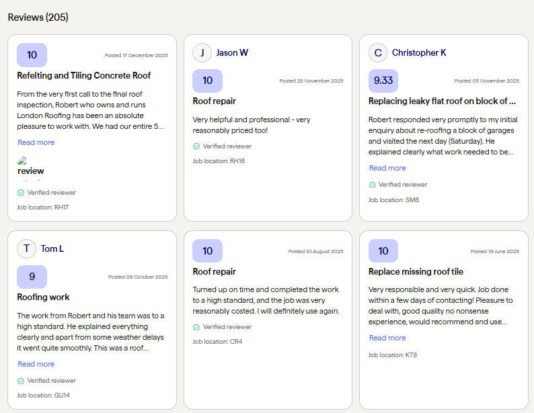This screenshot has width=534, height=413.
Task: Click the verified checkmark icon in the SM6 review
Action: click(x=373, y=185)
